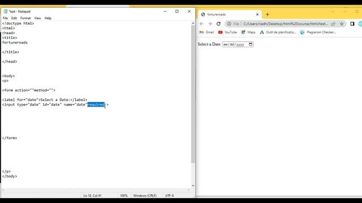Click the Windows (CRLF) status entry

[x=145, y=196]
